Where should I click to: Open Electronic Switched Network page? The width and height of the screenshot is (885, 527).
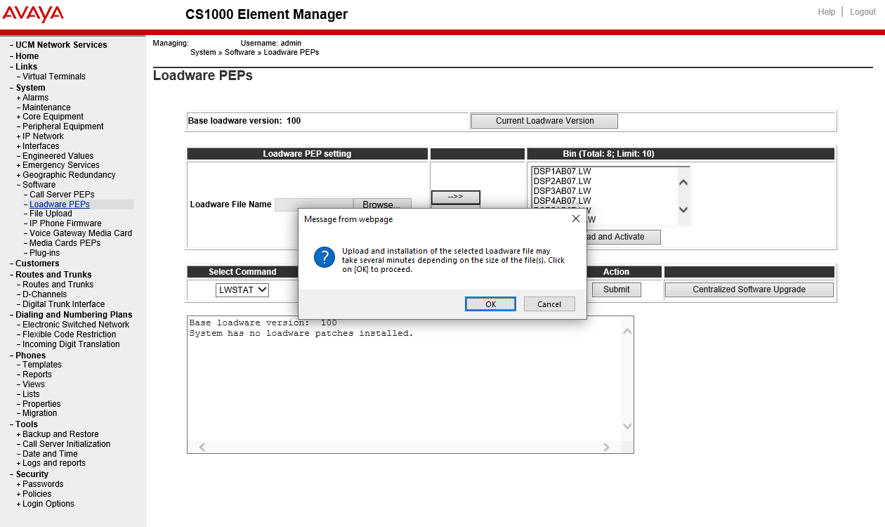pos(76,325)
